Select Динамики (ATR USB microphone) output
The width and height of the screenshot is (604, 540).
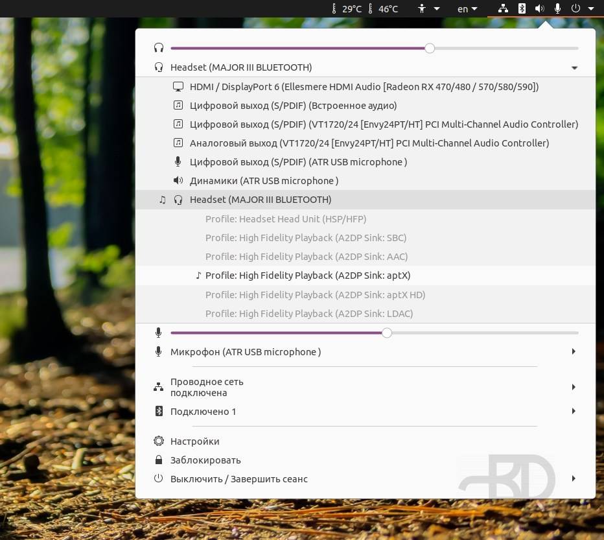tap(264, 181)
